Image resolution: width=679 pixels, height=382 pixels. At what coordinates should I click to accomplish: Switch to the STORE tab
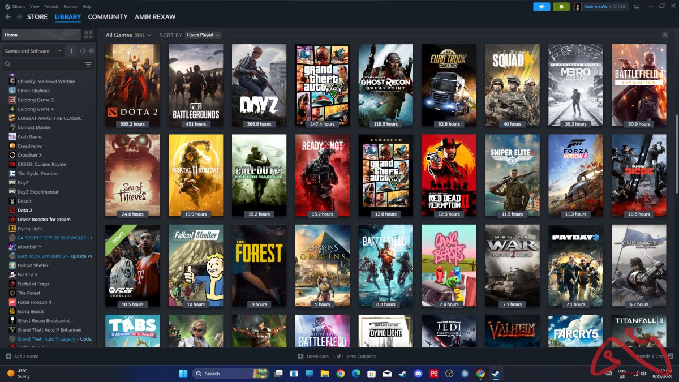click(x=37, y=17)
